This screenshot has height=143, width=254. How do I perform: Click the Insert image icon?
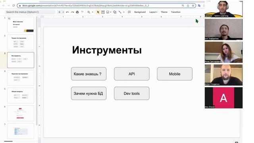108,12
